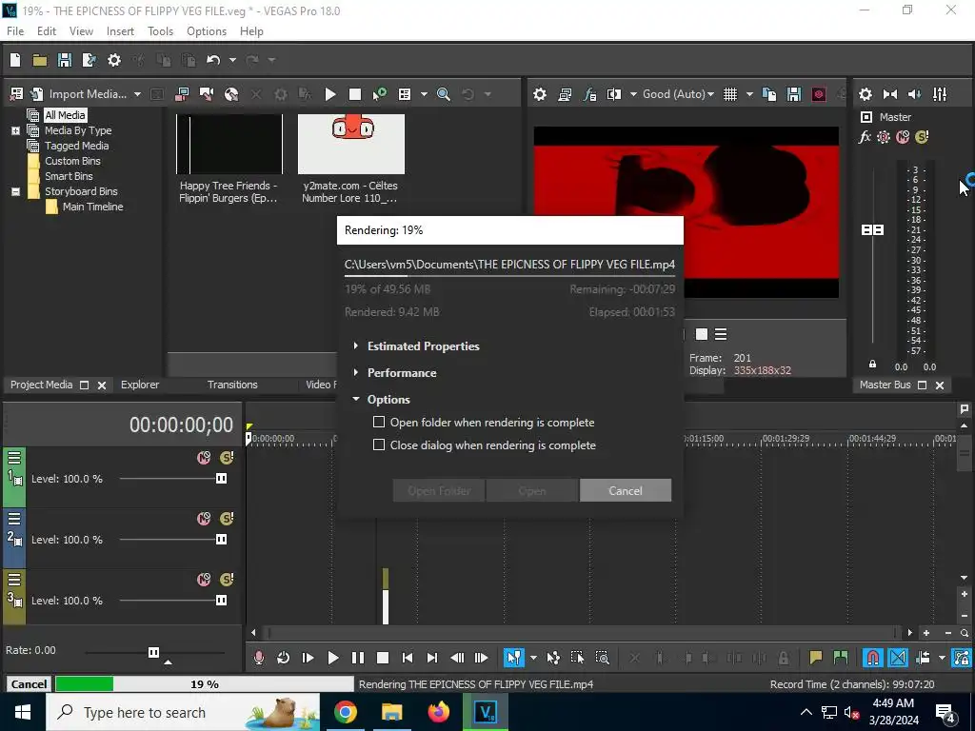Stop media preview in Project Media toolbar
Viewport: 975px width, 731px height.
point(355,94)
